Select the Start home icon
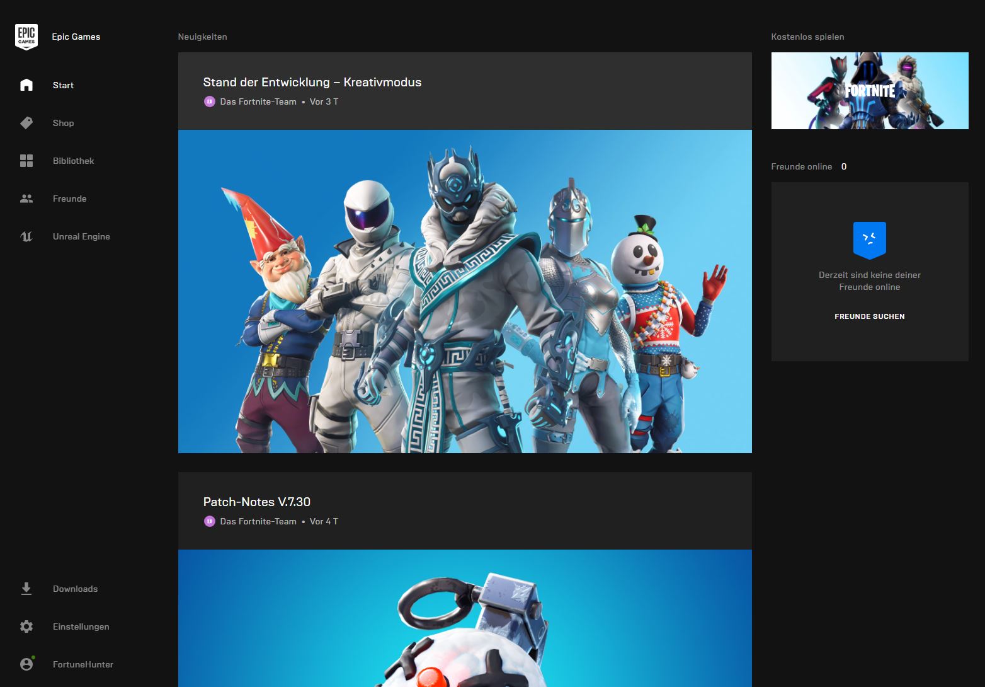The image size is (985, 687). click(x=26, y=85)
